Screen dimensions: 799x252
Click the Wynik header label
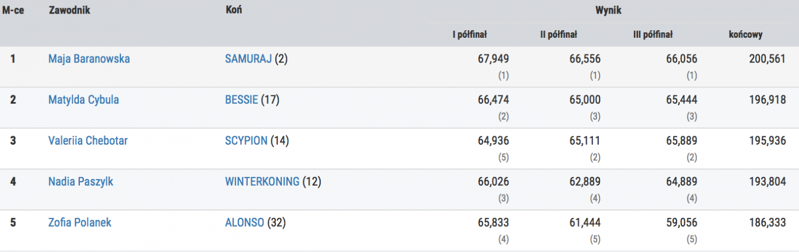coord(608,11)
